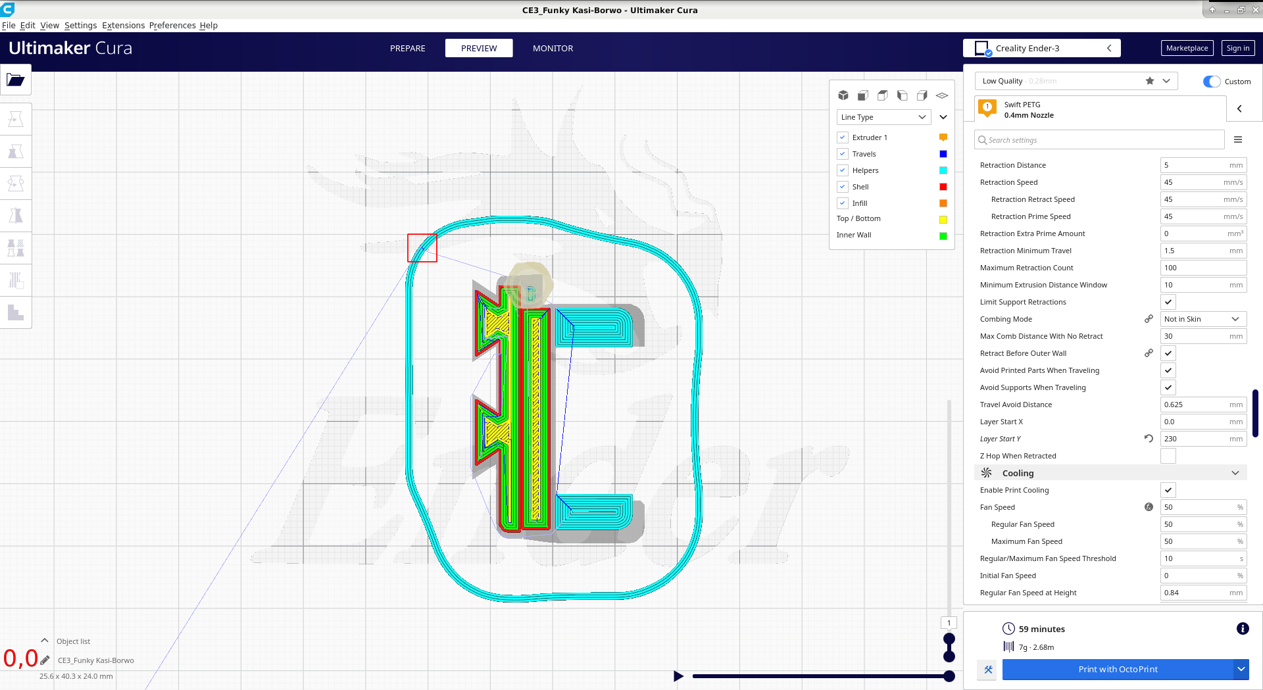Select the Mirror tool in left toolbar
The width and height of the screenshot is (1263, 690).
pos(16,216)
